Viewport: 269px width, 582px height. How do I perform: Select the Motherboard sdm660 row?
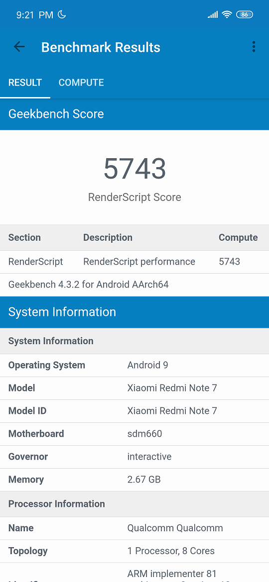pyautogui.click(x=134, y=434)
